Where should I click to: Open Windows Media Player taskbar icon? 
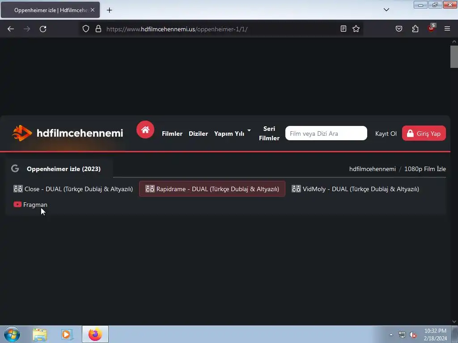pos(67,335)
